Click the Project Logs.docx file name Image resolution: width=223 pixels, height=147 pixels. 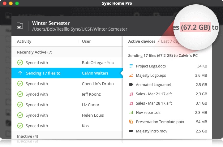151,66
